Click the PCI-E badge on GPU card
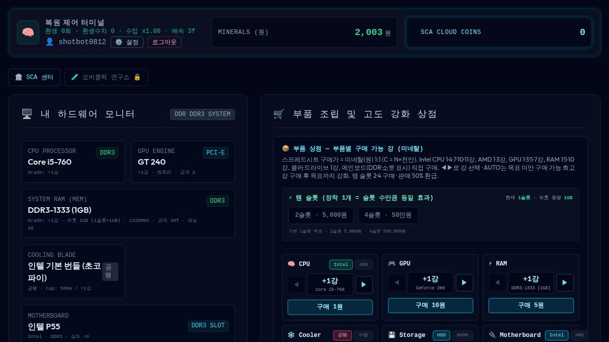The width and height of the screenshot is (609, 342). tap(216, 153)
